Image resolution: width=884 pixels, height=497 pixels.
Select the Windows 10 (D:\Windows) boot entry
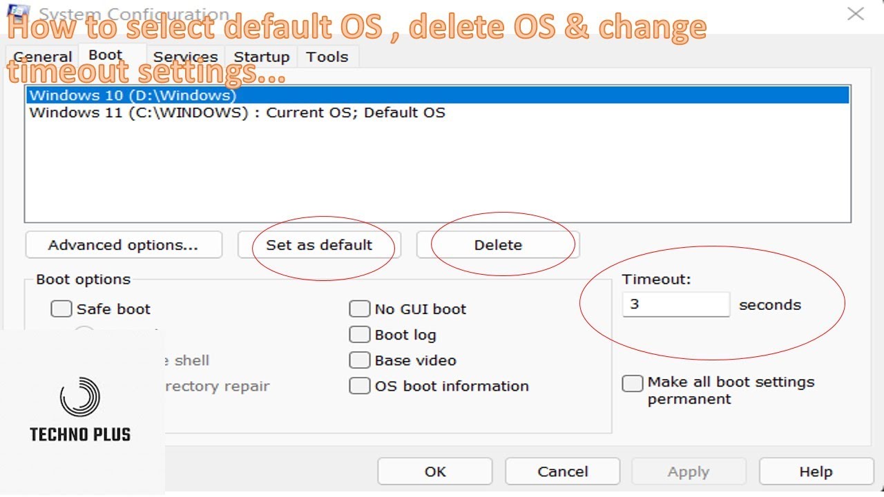pyautogui.click(x=438, y=95)
